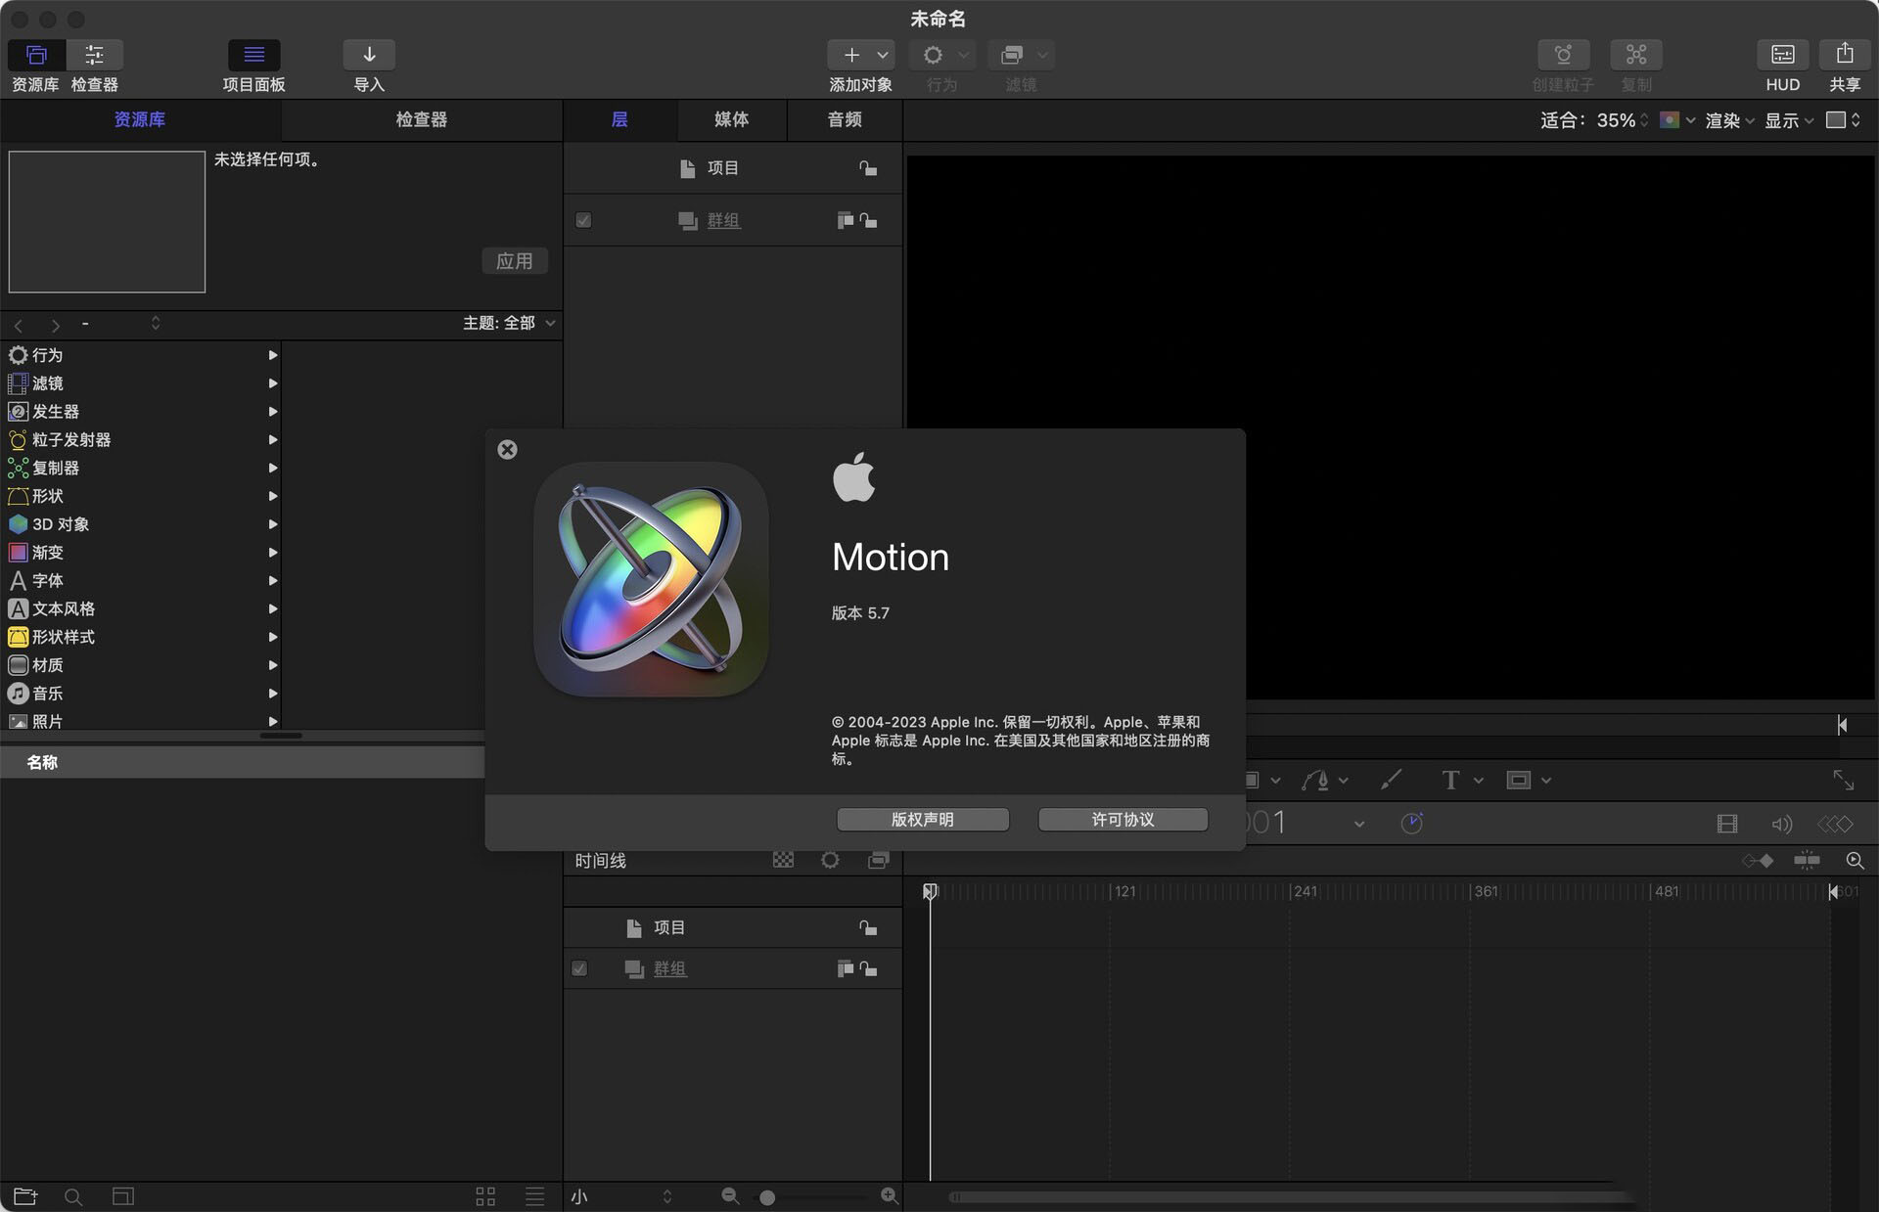The height and width of the screenshot is (1212, 1879).
Task: Select the 文本风格 library category
Action: click(140, 608)
